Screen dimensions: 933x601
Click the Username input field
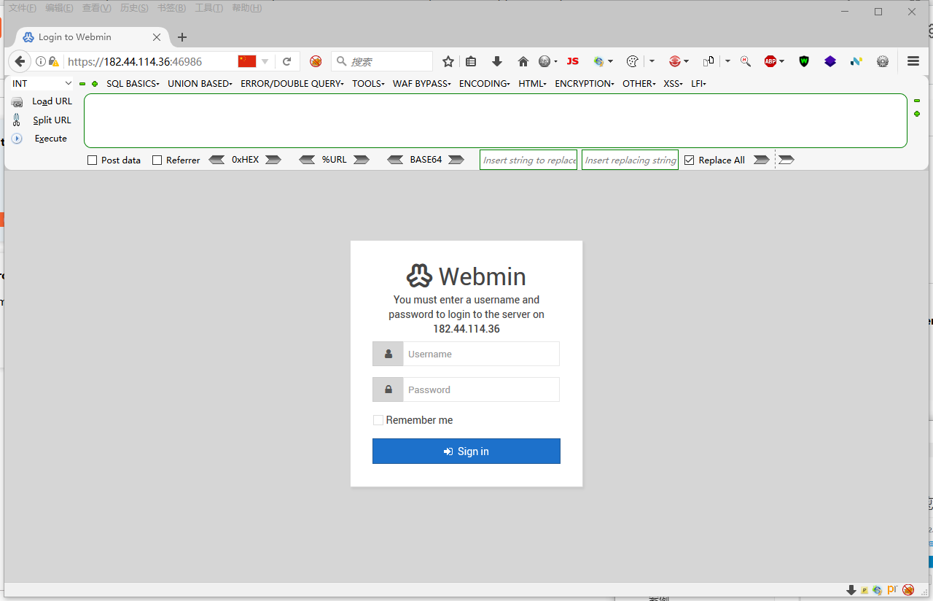pos(481,354)
